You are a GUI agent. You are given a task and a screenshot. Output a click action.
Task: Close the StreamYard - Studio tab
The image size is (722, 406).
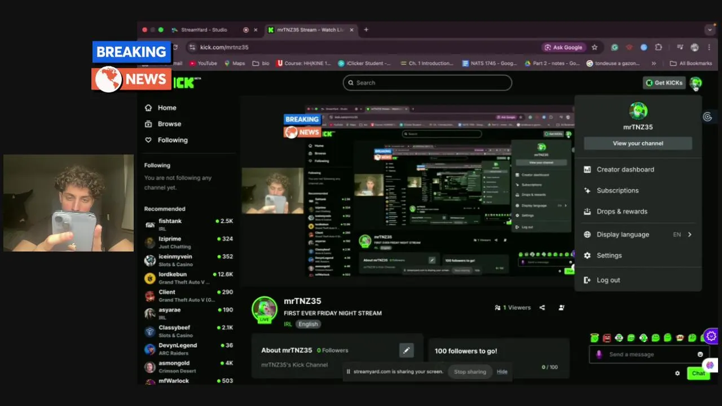(x=256, y=30)
